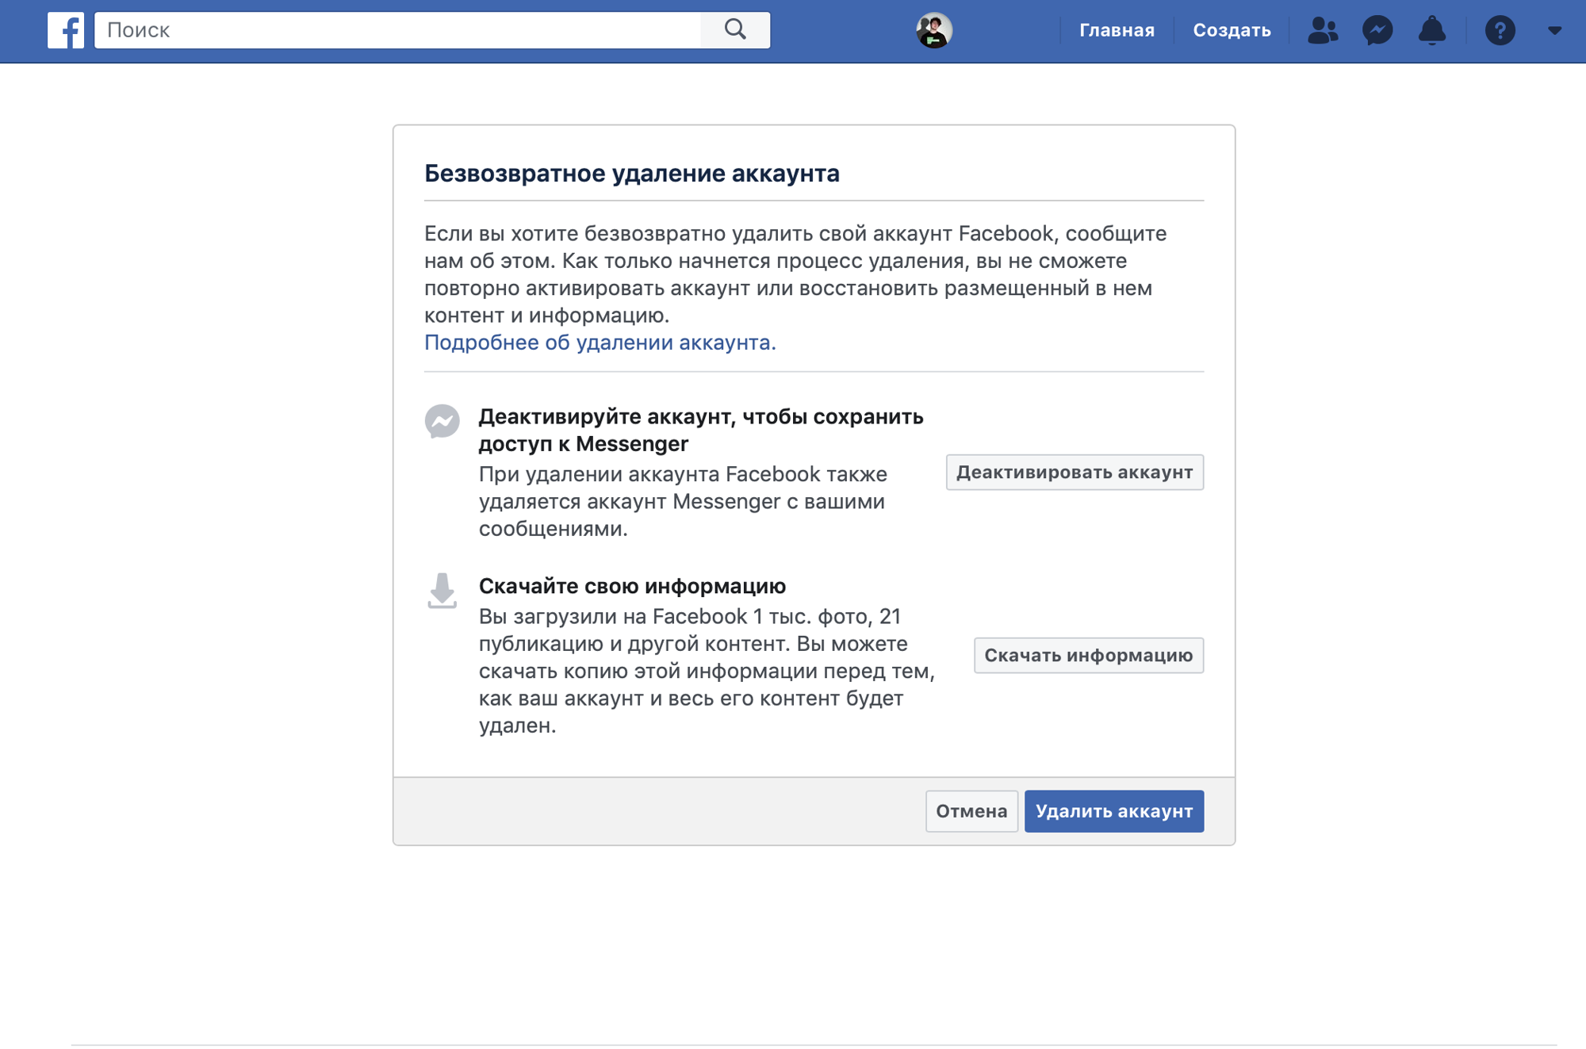
Task: Open the help question mark icon
Action: [1500, 30]
